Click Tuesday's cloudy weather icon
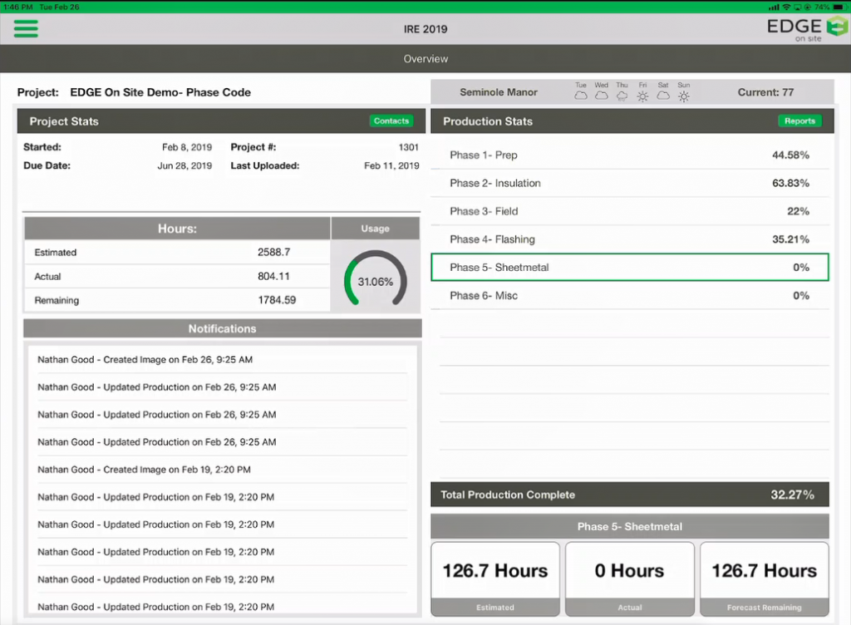 pyautogui.click(x=581, y=96)
